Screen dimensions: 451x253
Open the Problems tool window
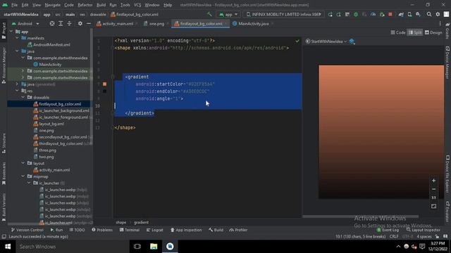coord(102,230)
